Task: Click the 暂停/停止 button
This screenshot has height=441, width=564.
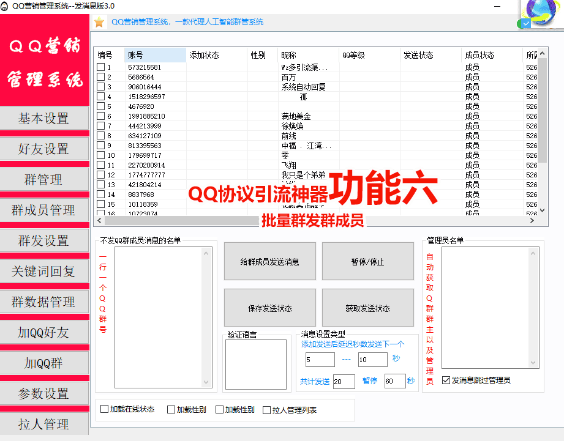Action: (367, 261)
